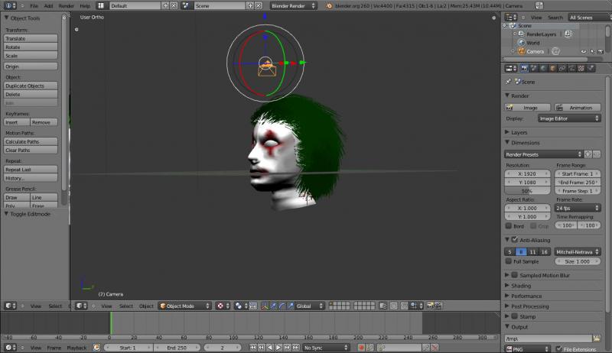
Task: Jump to the last frame
Action: pos(295,348)
